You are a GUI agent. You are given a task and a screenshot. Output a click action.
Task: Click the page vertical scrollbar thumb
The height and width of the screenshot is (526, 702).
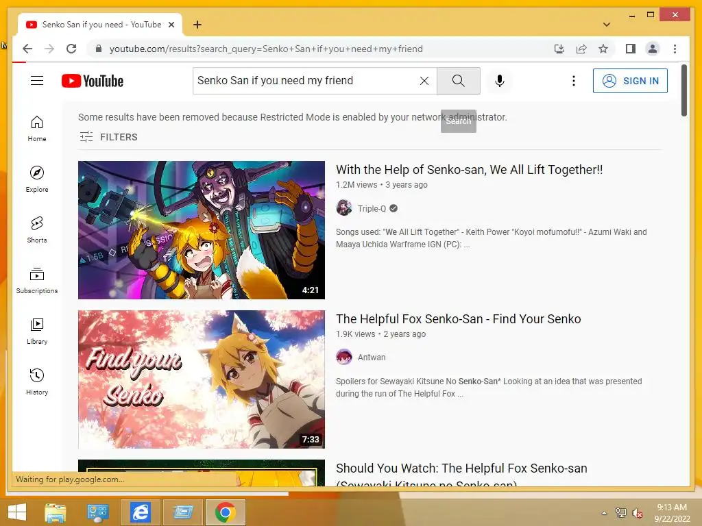tap(683, 90)
